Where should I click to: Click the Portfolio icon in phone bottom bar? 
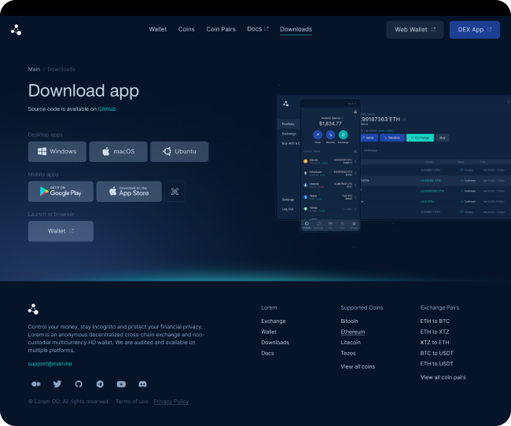tap(307, 225)
